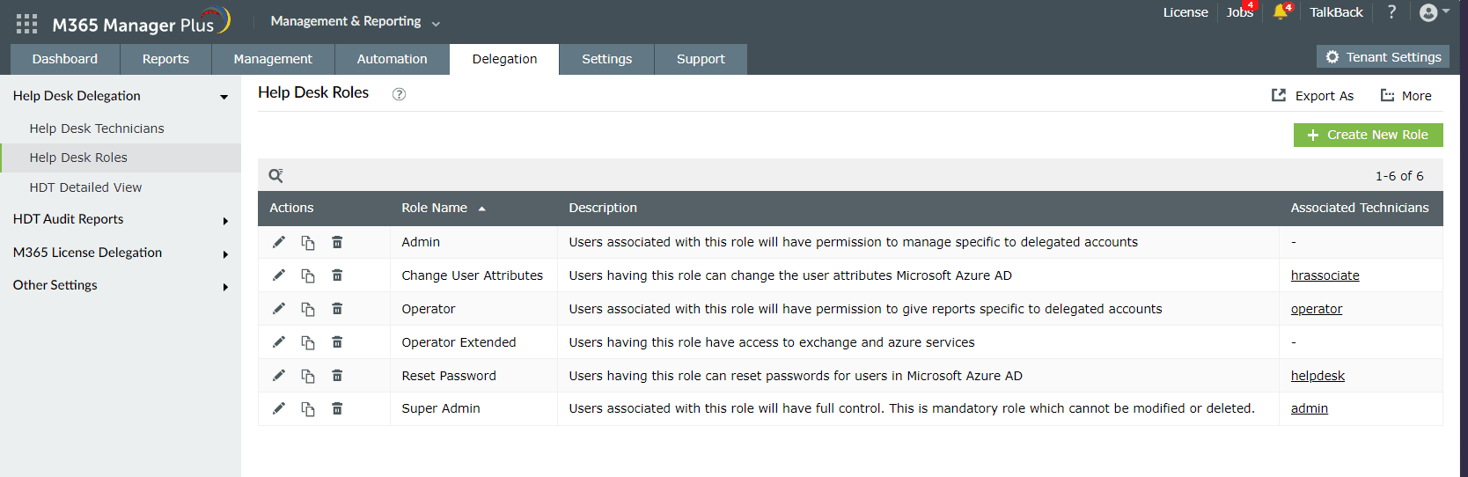Open the app grid launcher icon
The height and width of the screenshot is (477, 1468).
coord(26,24)
